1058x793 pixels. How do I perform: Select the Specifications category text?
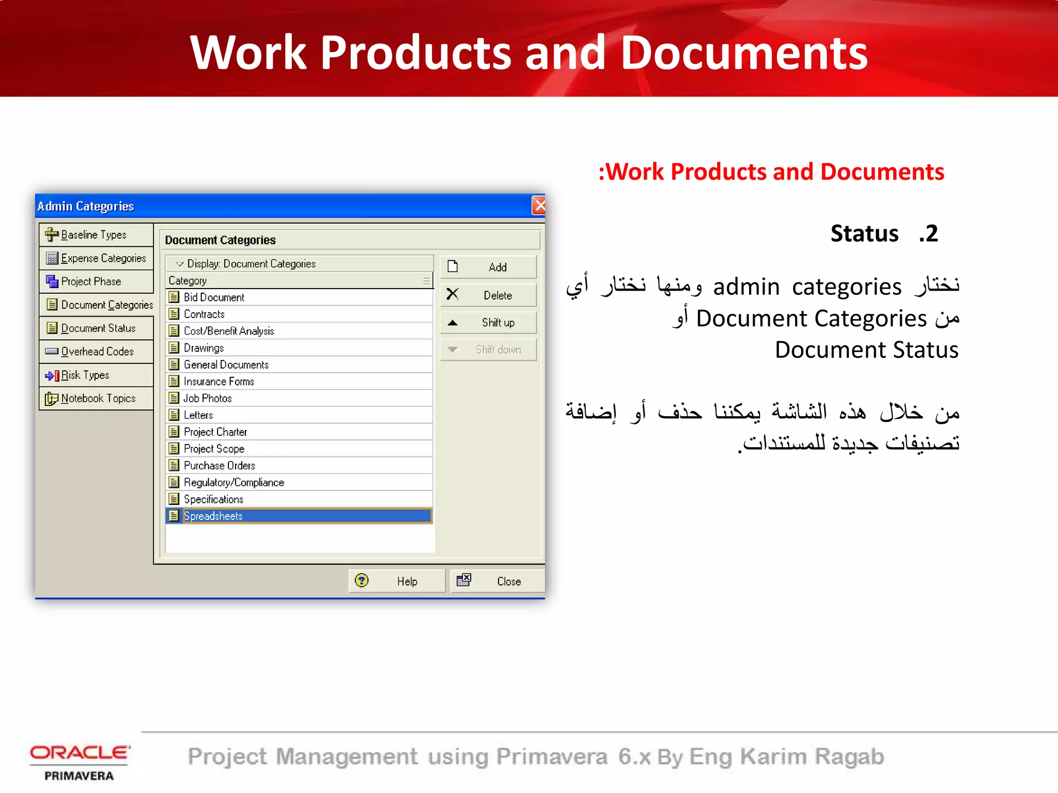pos(213,499)
